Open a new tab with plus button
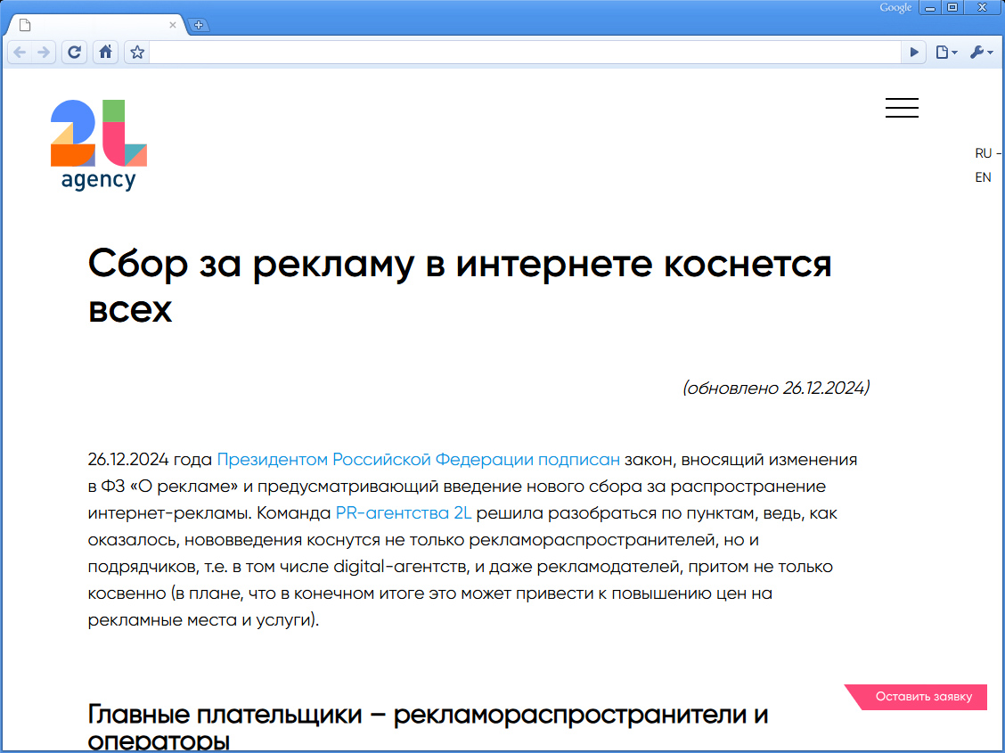Screen dimensions: 1005x753 click(199, 25)
